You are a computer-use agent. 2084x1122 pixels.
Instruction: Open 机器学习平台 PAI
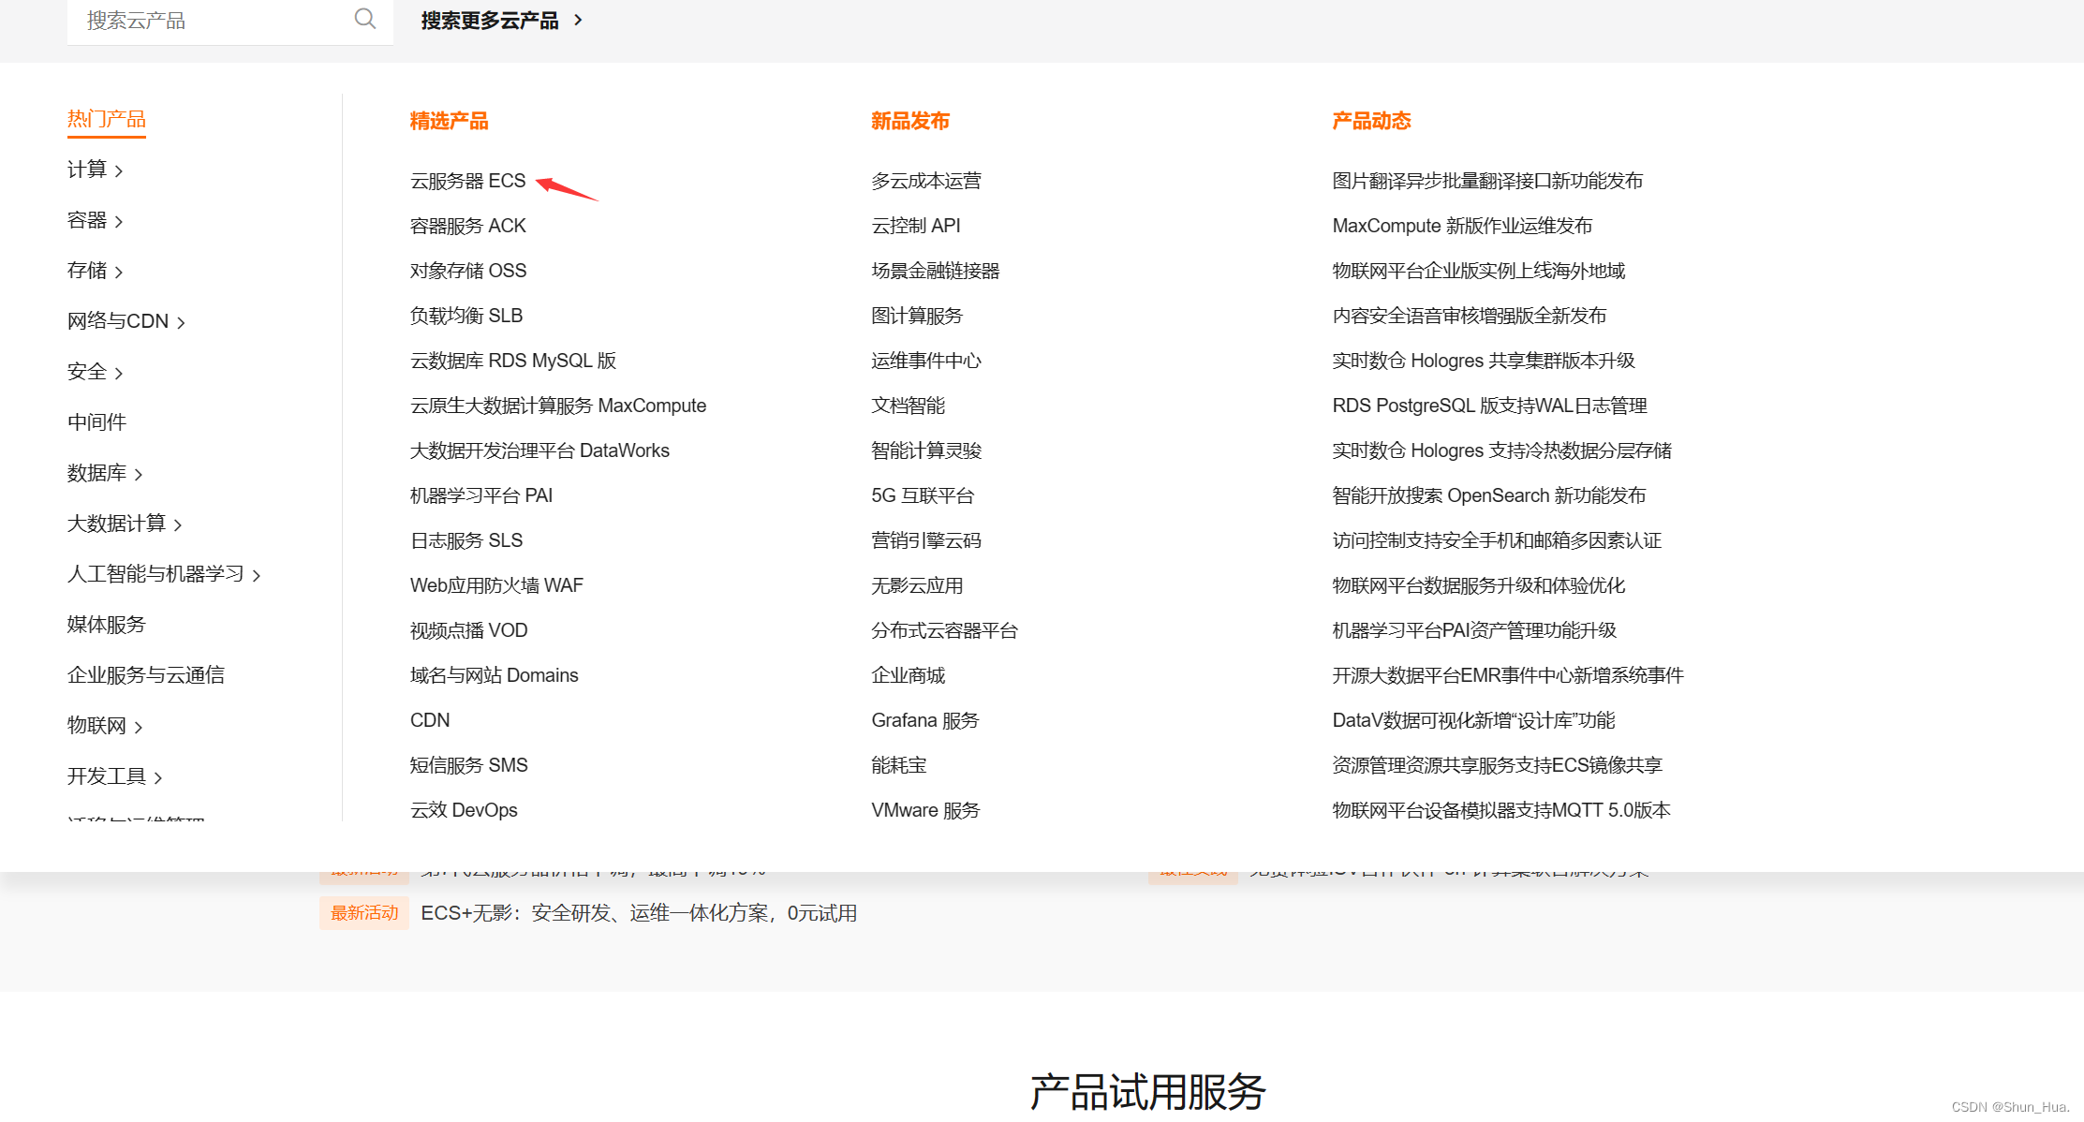click(x=481, y=495)
